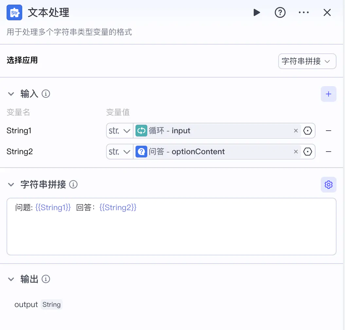This screenshot has width=345, height=330.
Task: Show info tooltip for 输入
Action: pyautogui.click(x=46, y=94)
